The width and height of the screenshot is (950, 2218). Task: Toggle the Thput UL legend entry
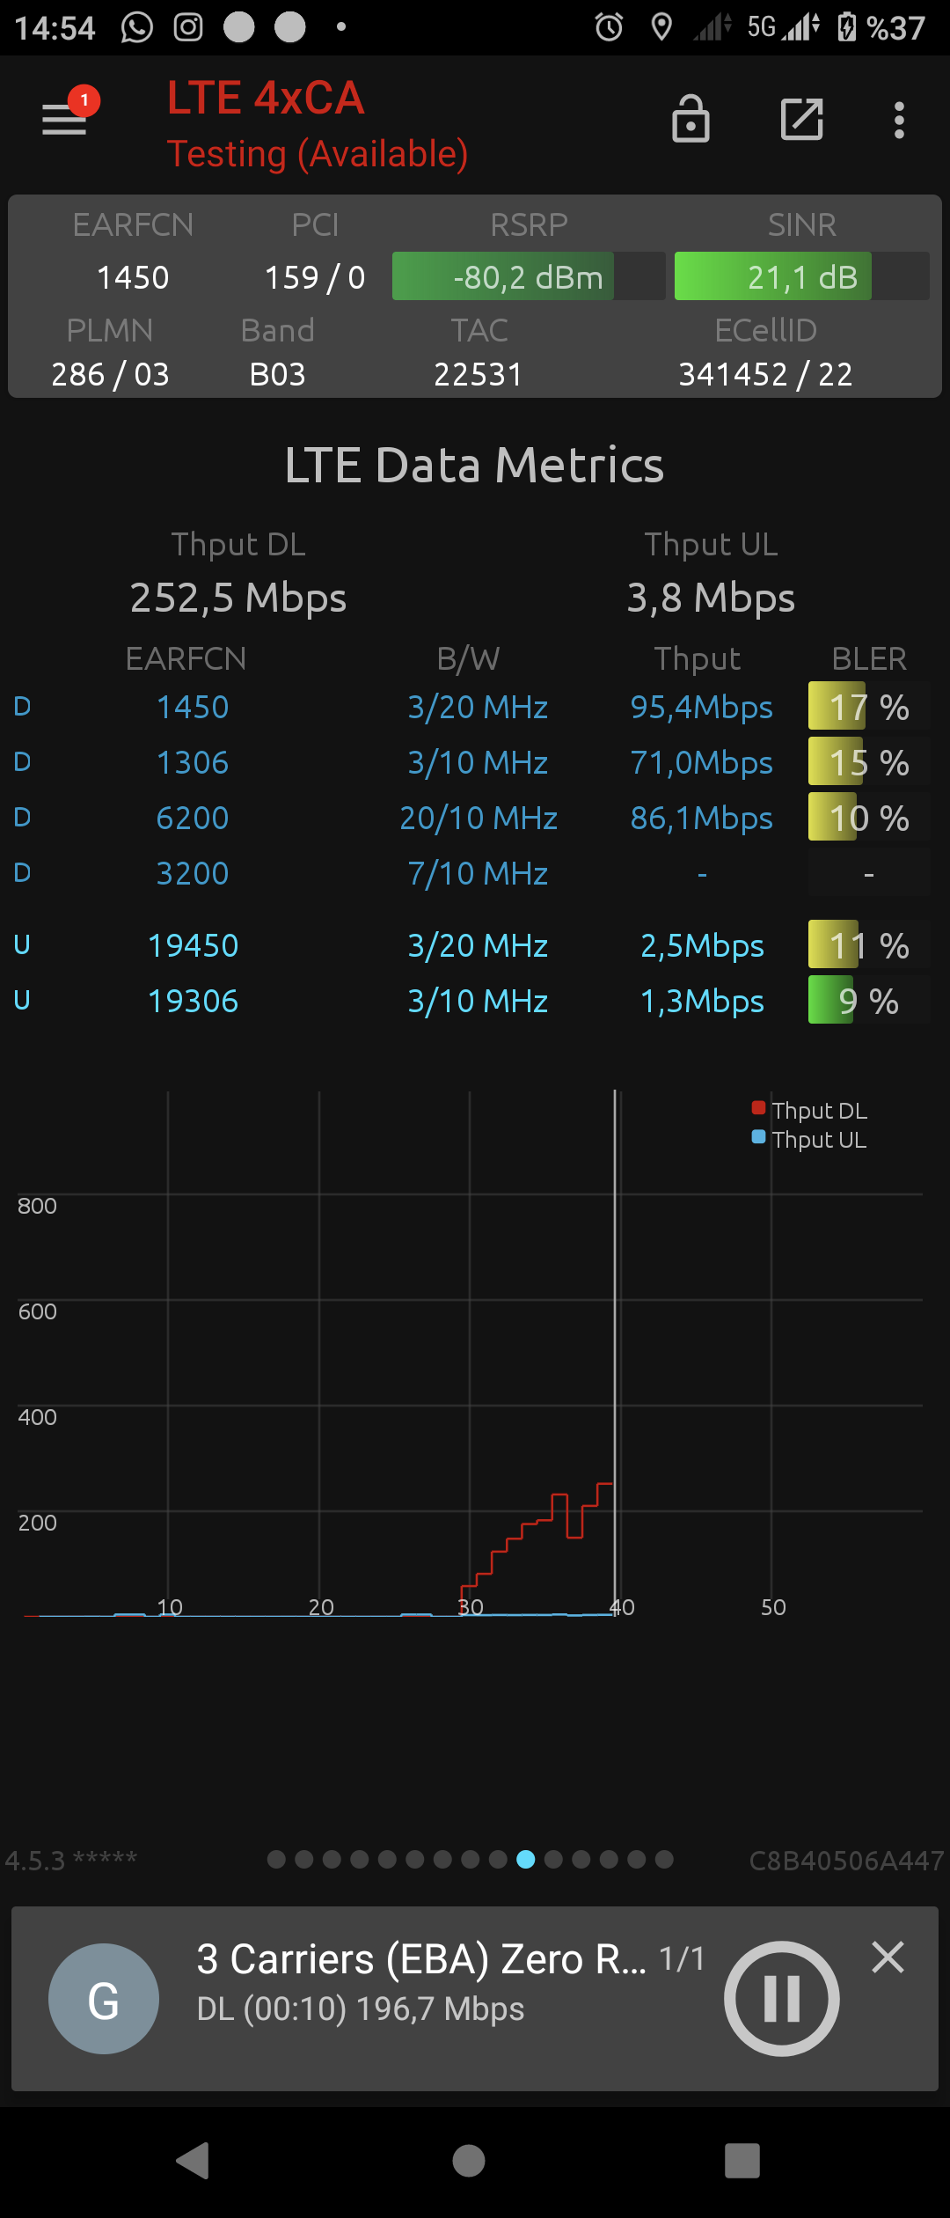point(809,1139)
